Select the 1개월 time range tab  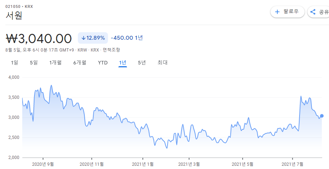point(55,63)
